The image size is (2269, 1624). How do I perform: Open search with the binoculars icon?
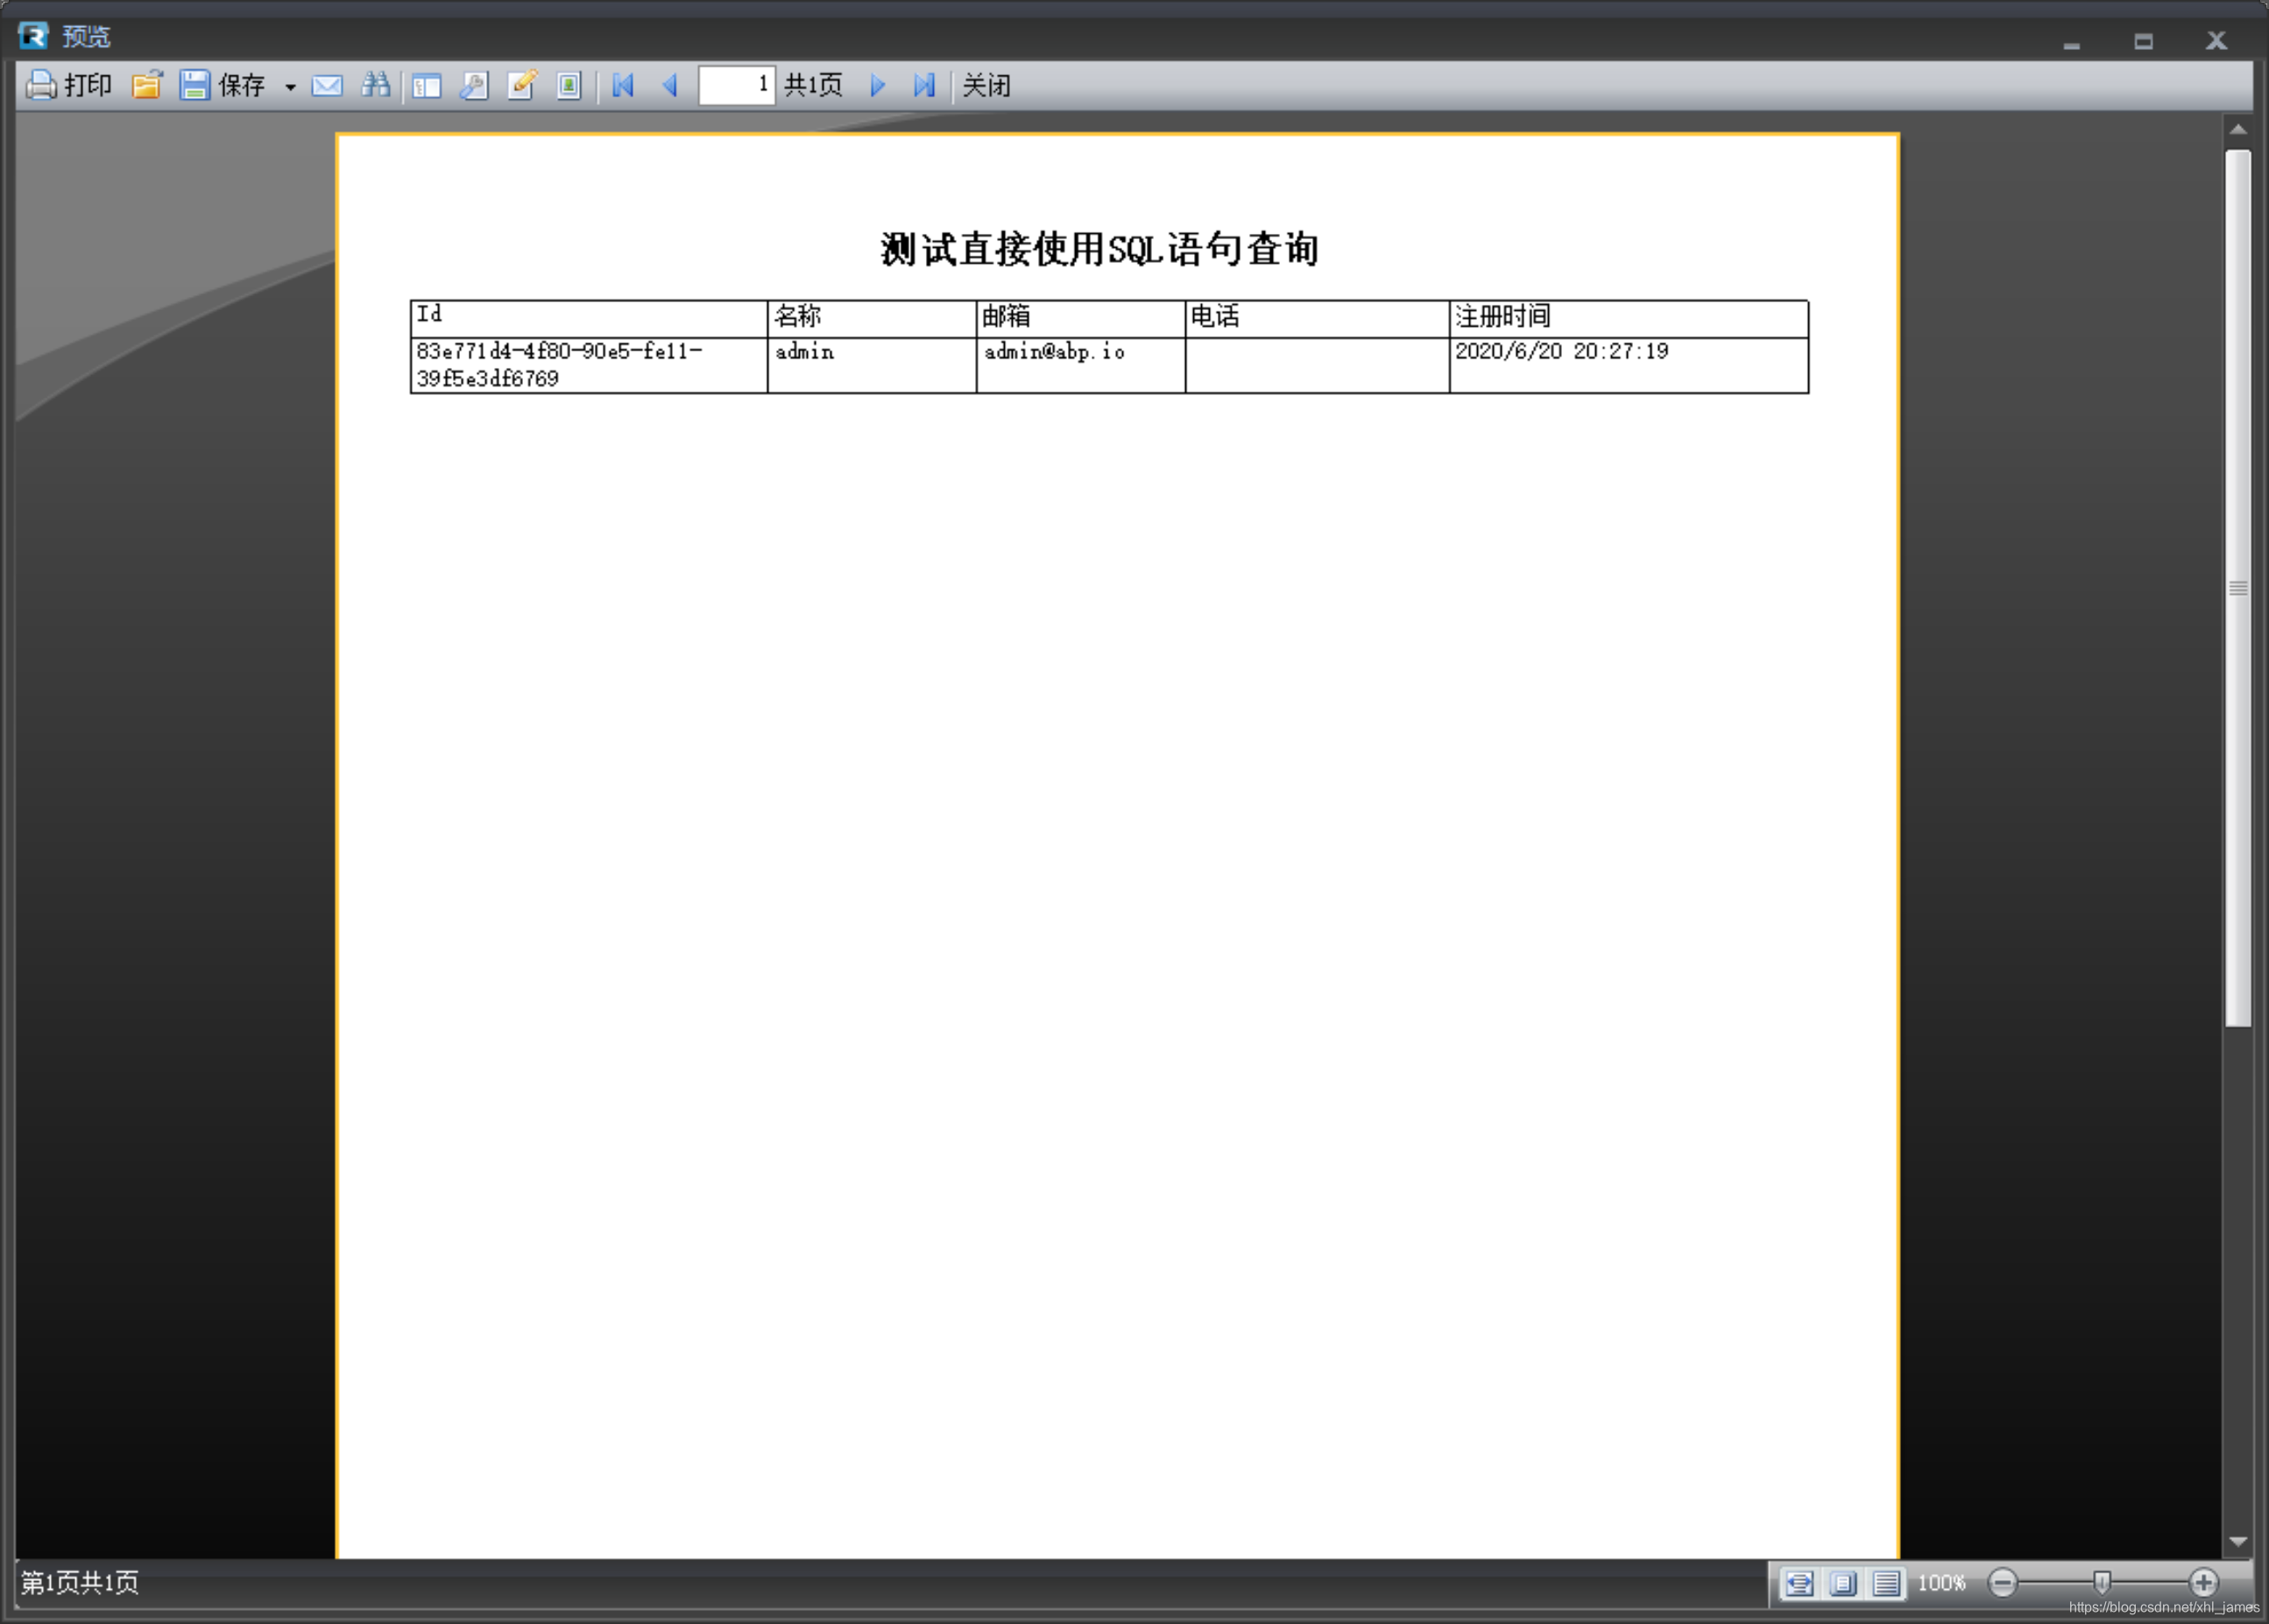coord(378,86)
